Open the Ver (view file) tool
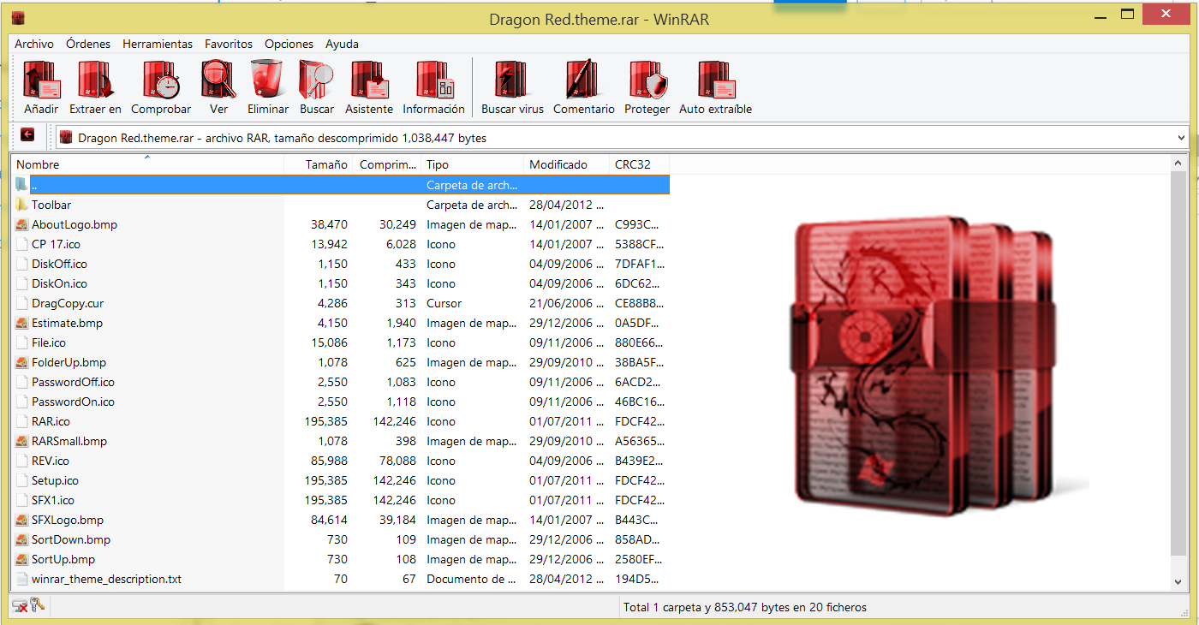This screenshot has width=1199, height=625. tap(218, 80)
